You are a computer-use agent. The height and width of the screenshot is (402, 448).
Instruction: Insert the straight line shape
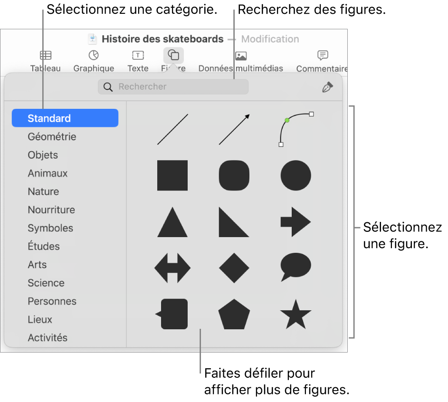172,129
